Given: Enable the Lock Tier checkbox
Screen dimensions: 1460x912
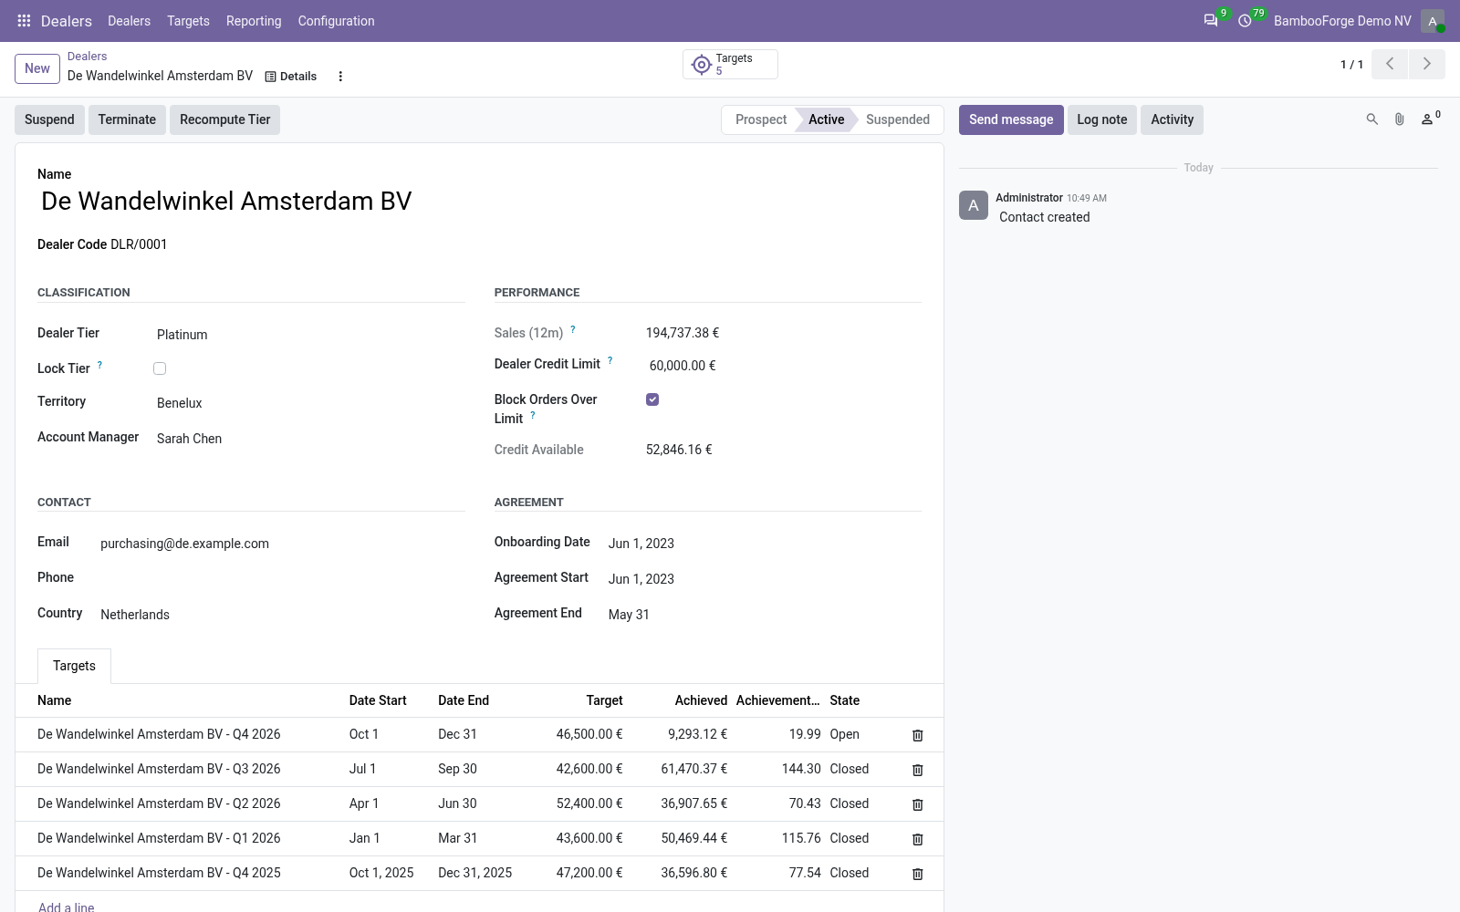Looking at the screenshot, I should click(x=160, y=368).
